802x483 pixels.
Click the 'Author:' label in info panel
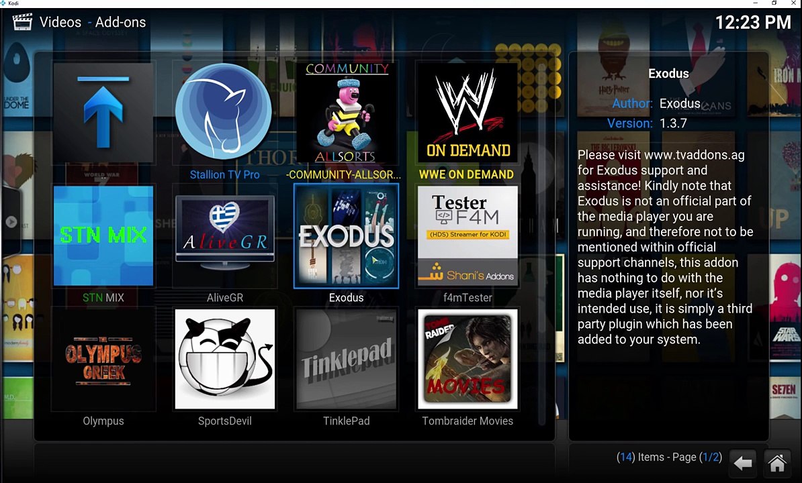pyautogui.click(x=632, y=104)
